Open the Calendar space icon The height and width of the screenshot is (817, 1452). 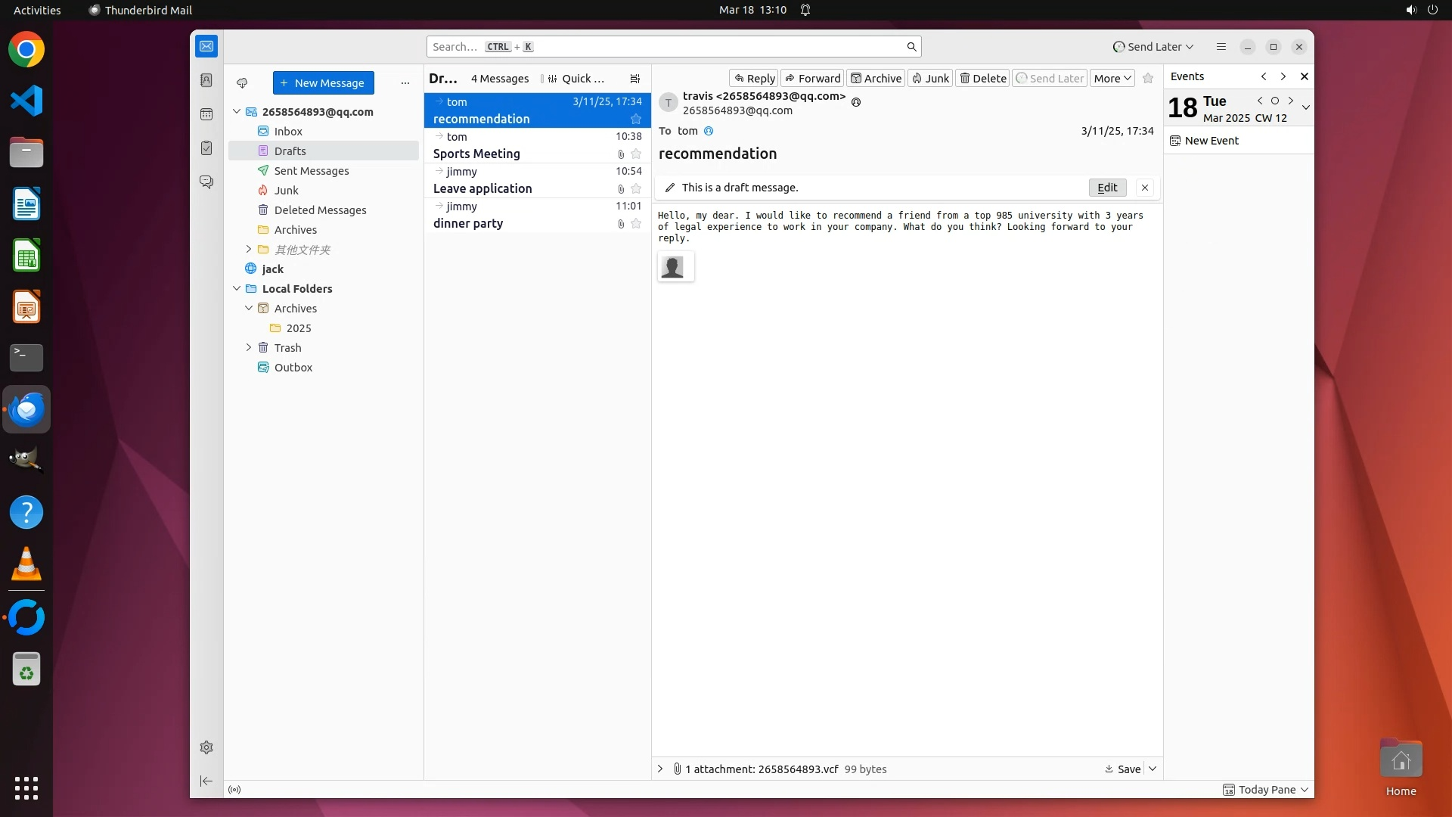206,114
